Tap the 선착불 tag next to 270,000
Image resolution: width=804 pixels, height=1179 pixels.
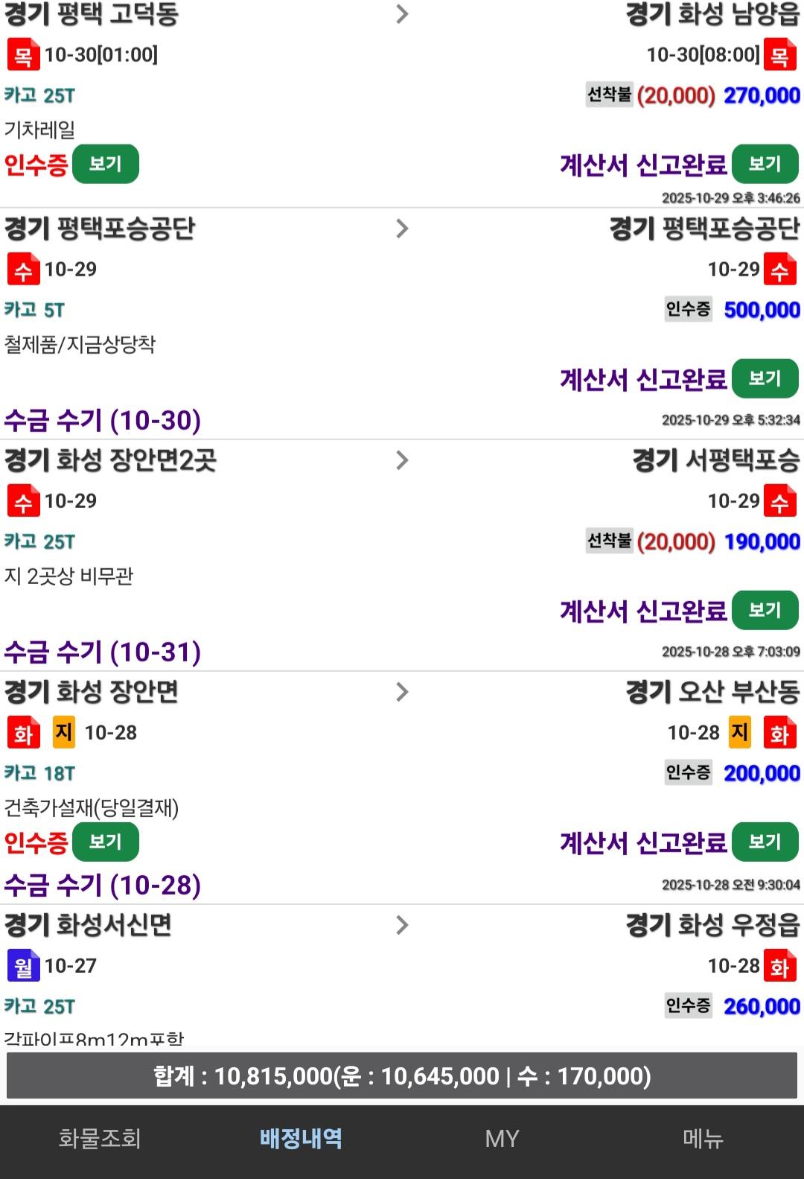609,95
